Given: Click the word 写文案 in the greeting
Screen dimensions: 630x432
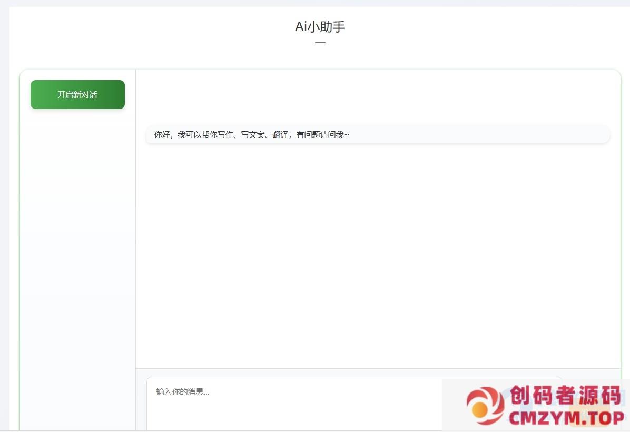Looking at the screenshot, I should 252,135.
